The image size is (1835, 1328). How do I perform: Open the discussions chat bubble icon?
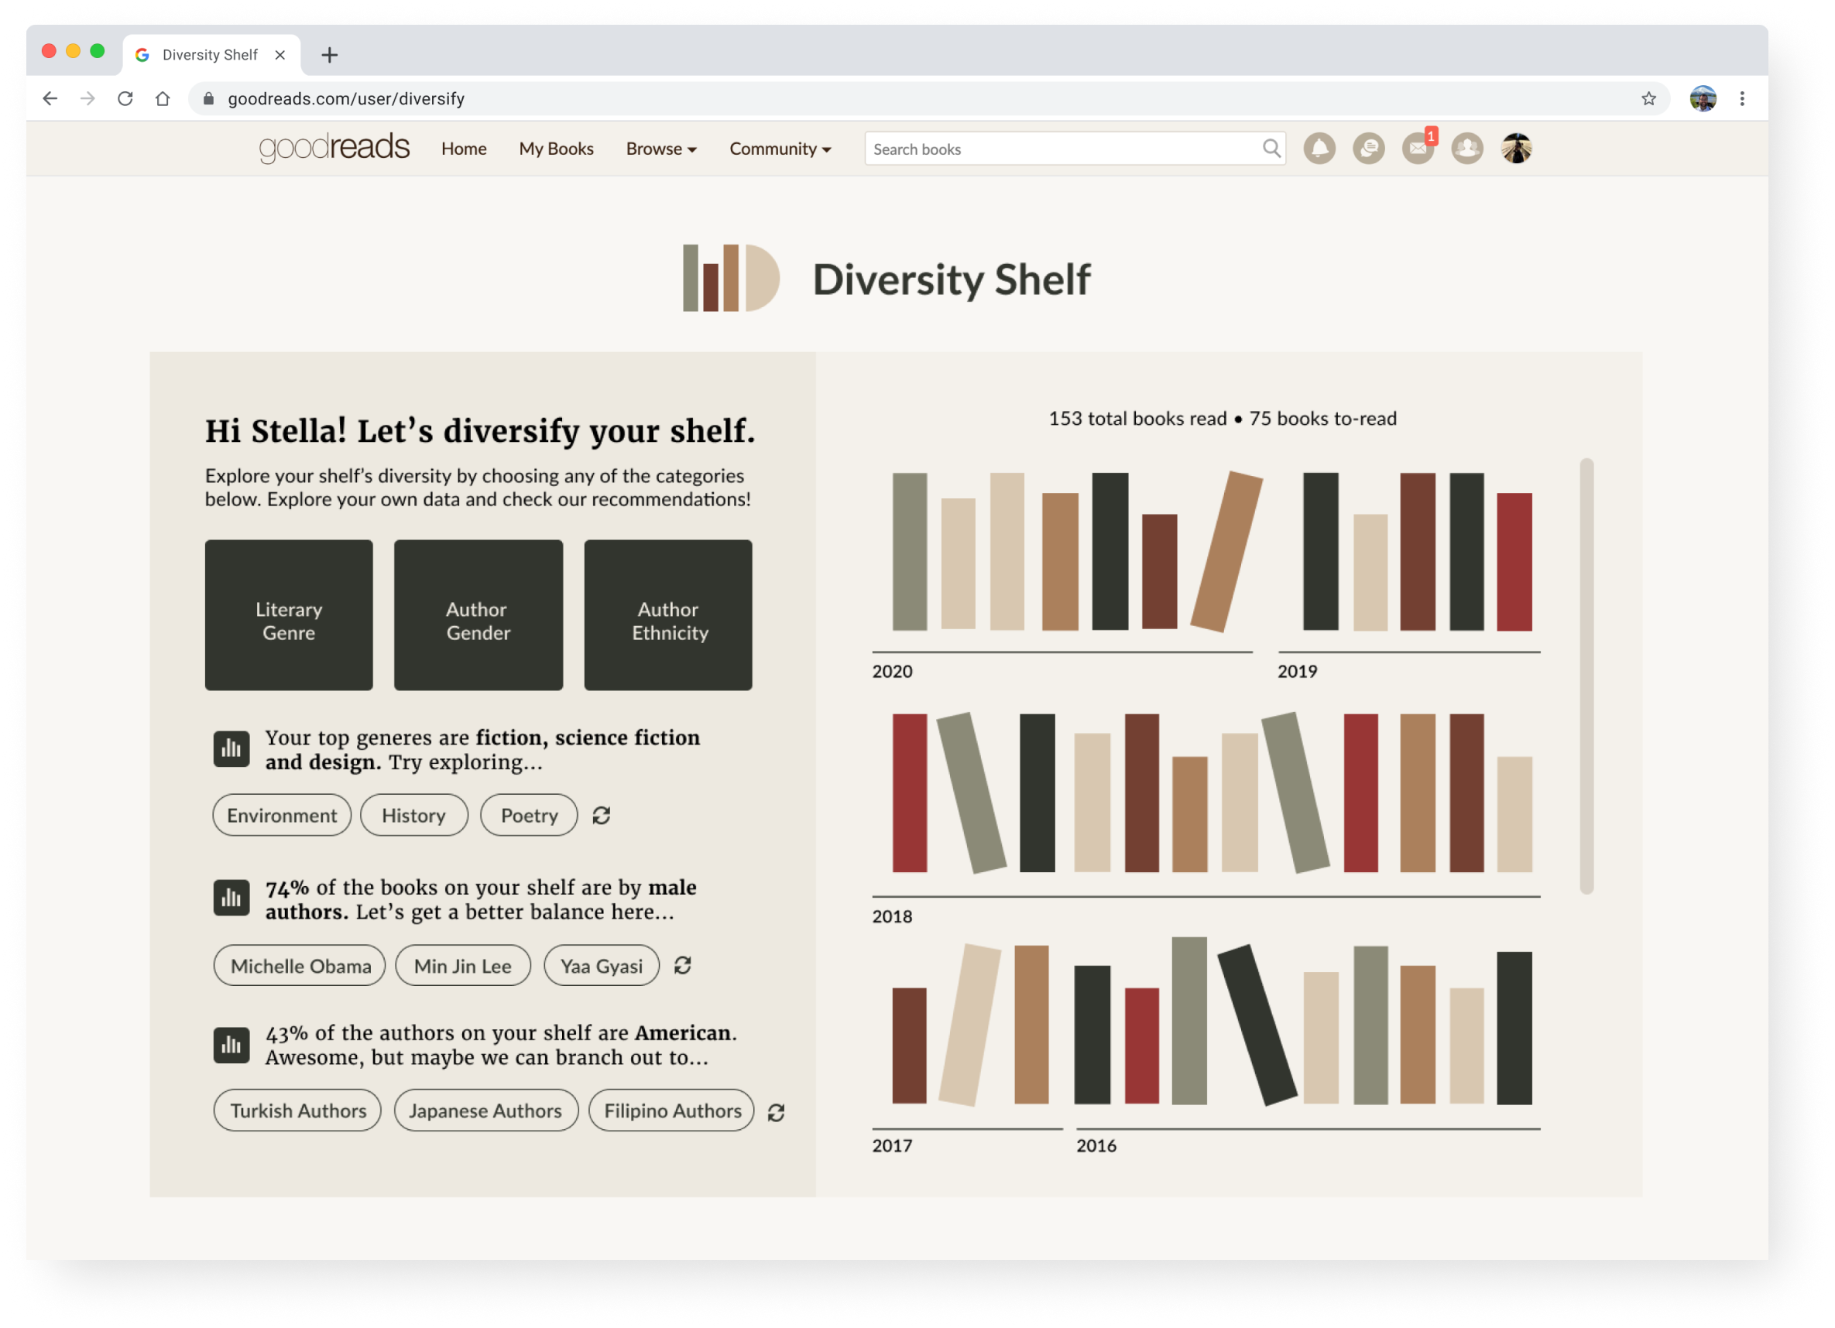point(1368,149)
